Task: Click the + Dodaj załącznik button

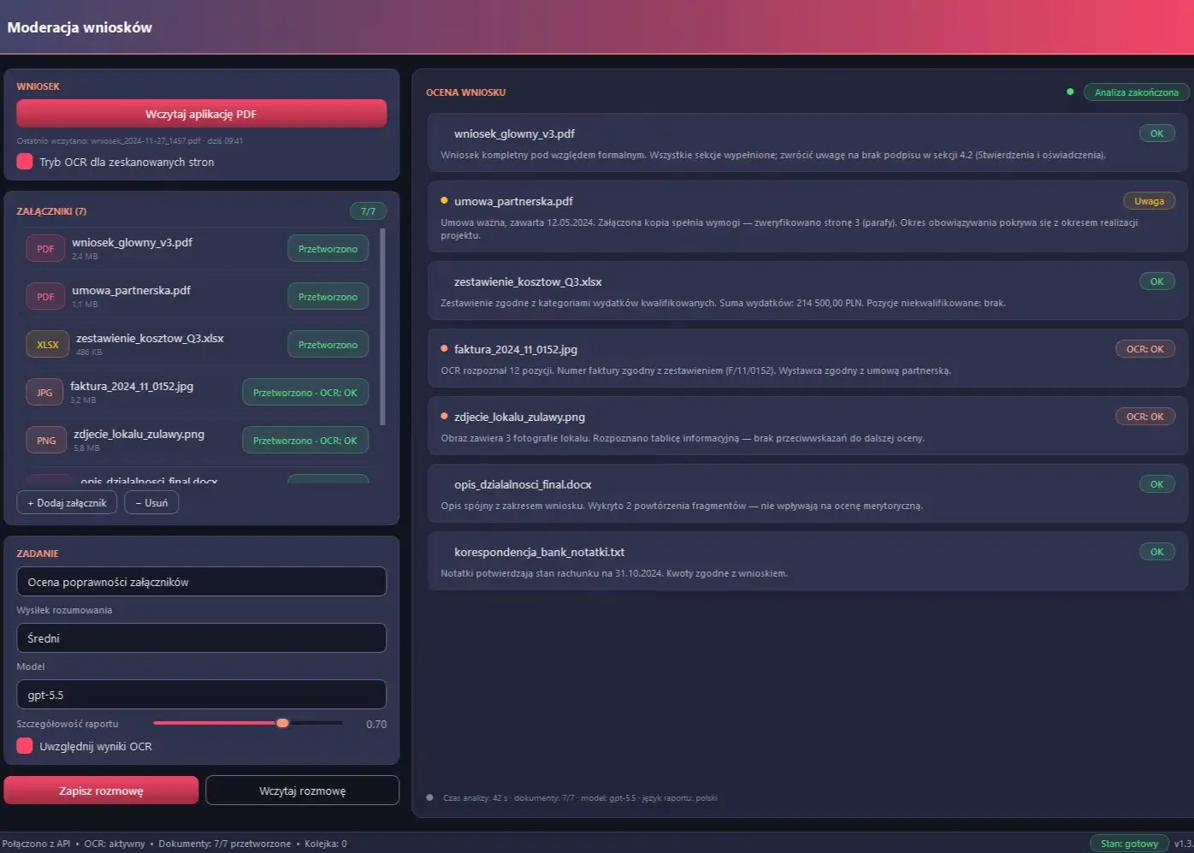Action: [67, 503]
